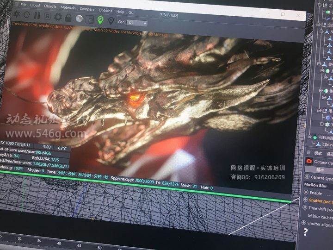Click the Mesh: 31 status entry
Image resolution: width=333 pixels, height=250 pixels.
click(x=189, y=186)
